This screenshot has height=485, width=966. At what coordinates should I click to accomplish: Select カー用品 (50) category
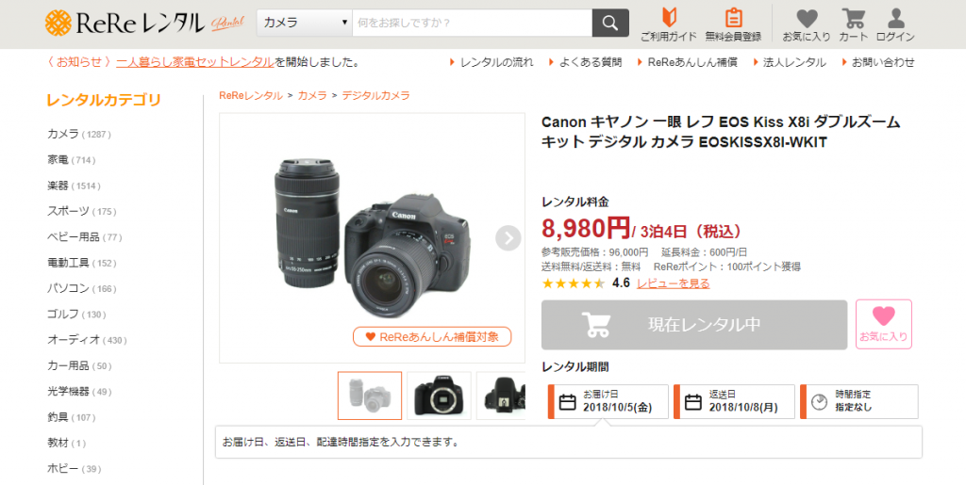tap(79, 365)
